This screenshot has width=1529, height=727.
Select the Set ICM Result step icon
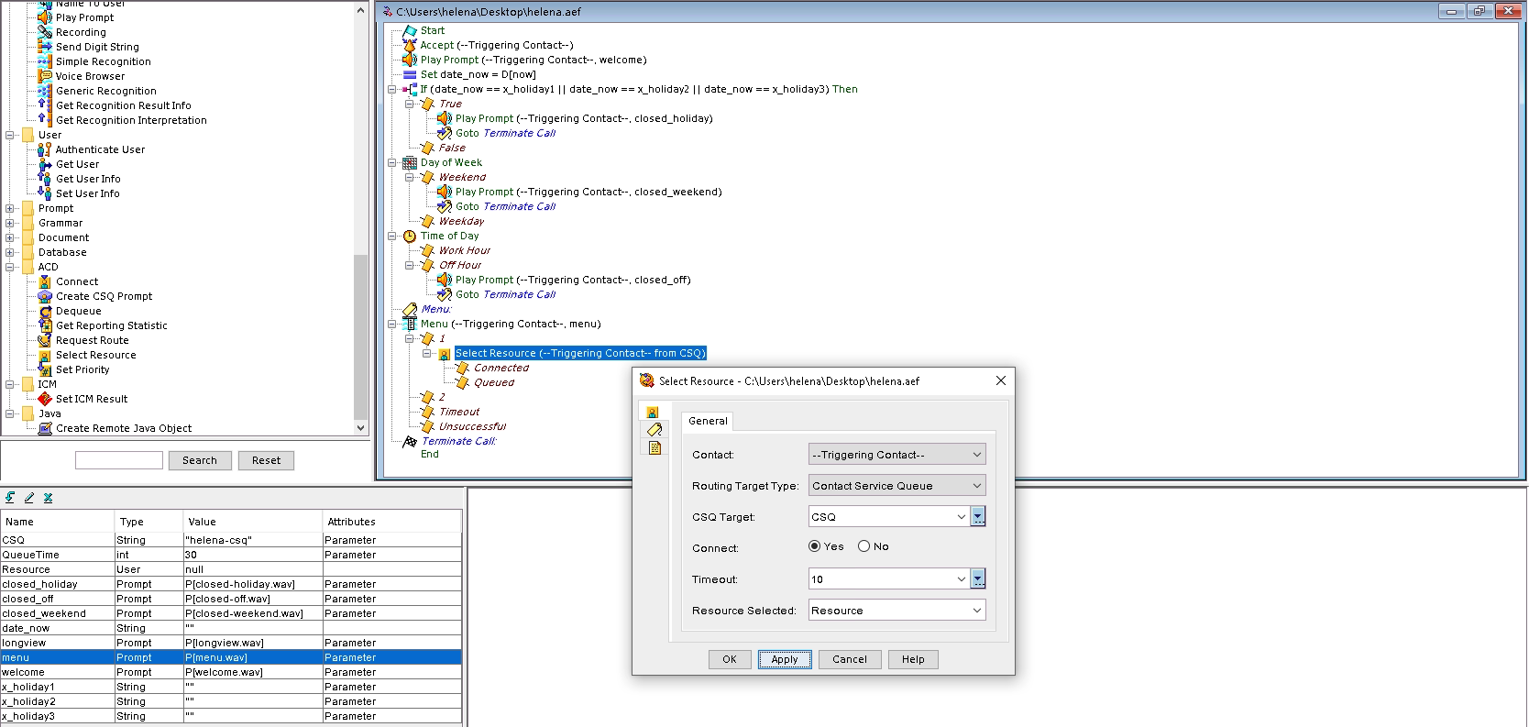(x=44, y=399)
